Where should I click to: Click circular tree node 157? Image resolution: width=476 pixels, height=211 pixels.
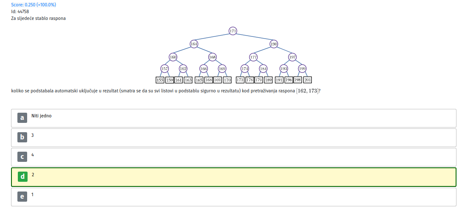coord(165,69)
